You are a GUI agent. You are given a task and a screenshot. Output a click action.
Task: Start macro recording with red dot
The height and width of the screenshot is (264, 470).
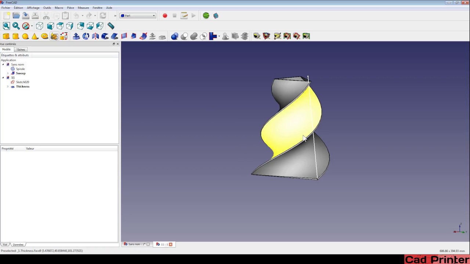165,15
